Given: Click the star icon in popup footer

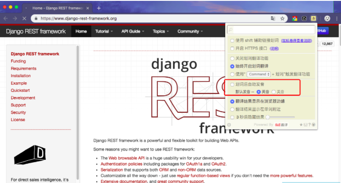Looking at the screenshot, I should point(301,125).
